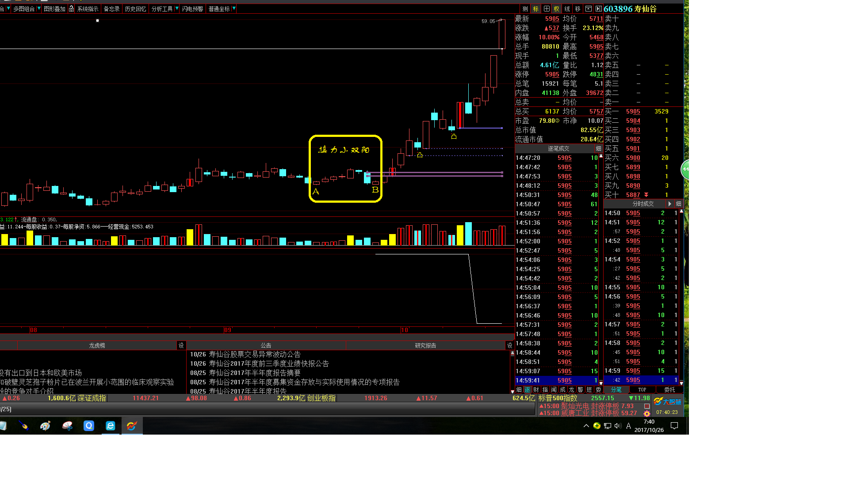Toggle the 移 move chart tool
This screenshot has height=477, width=849.
[x=577, y=9]
